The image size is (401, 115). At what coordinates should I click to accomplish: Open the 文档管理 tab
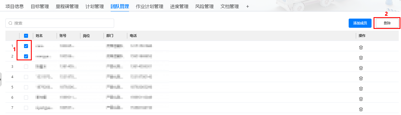click(230, 6)
